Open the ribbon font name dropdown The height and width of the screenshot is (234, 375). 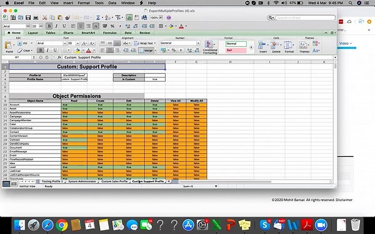coord(64,43)
